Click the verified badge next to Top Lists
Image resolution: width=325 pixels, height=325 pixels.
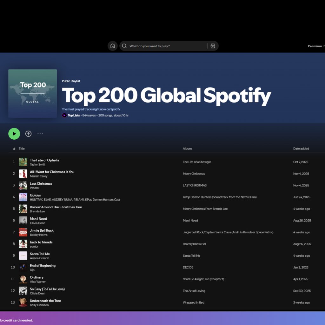64,115
